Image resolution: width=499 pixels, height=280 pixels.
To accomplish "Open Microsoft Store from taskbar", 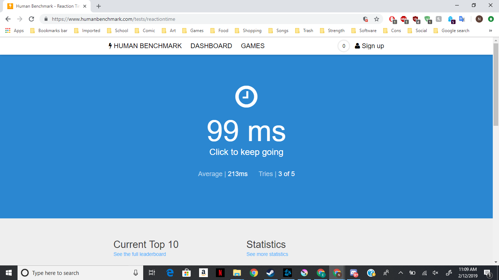I will 187,273.
